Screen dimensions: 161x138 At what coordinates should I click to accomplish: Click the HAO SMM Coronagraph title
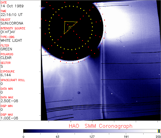tap(101, 126)
